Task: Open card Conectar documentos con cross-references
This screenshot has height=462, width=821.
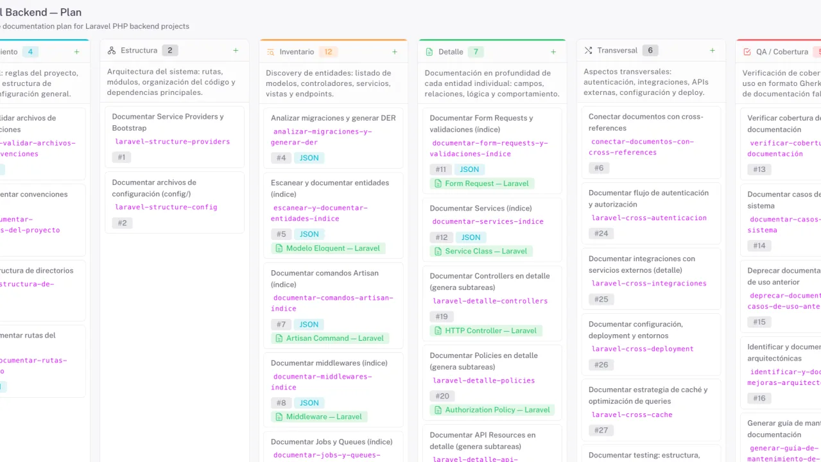Action: click(651, 142)
